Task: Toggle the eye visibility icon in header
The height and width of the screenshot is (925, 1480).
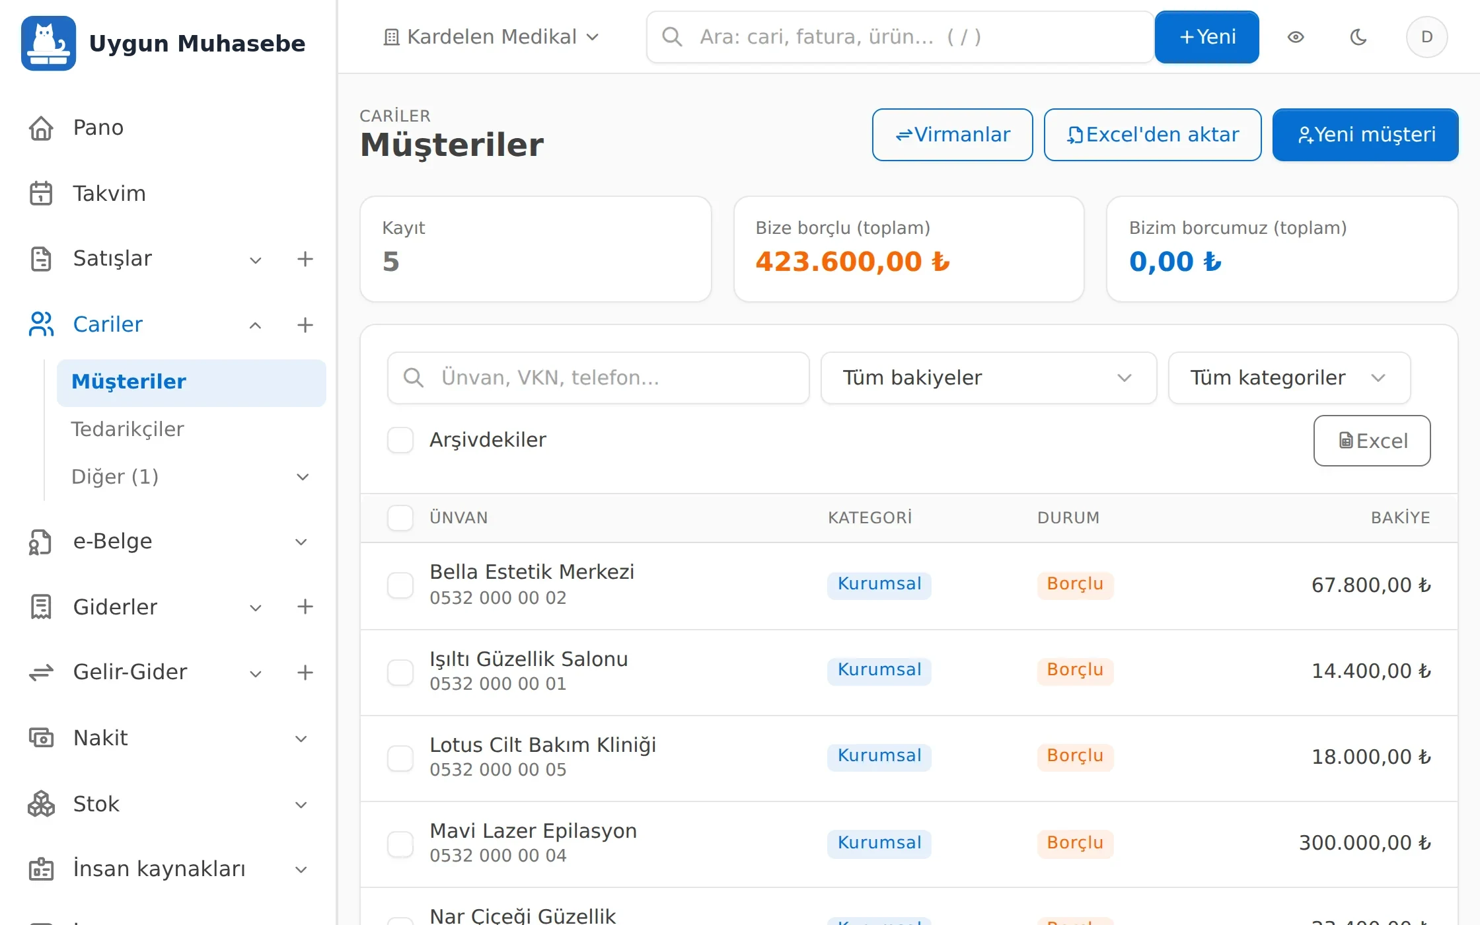Action: (1296, 37)
